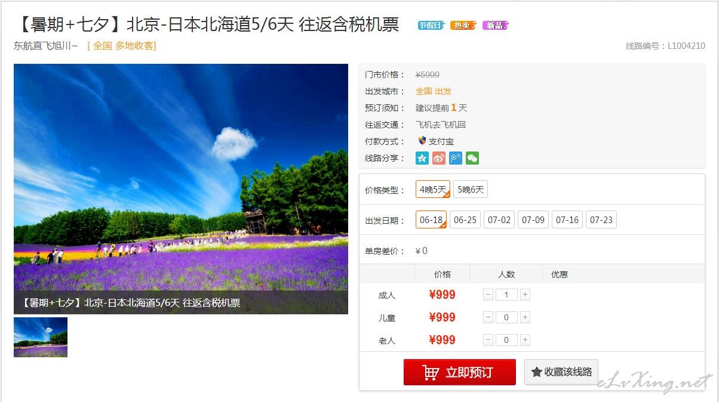Viewport: 719px width, 402px height.
Task: Choose departure date 07-02
Action: pyautogui.click(x=499, y=220)
